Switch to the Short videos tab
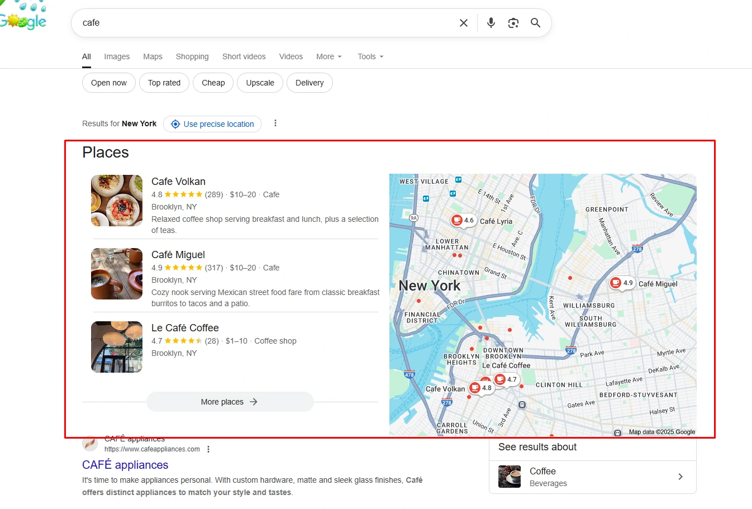 (244, 56)
